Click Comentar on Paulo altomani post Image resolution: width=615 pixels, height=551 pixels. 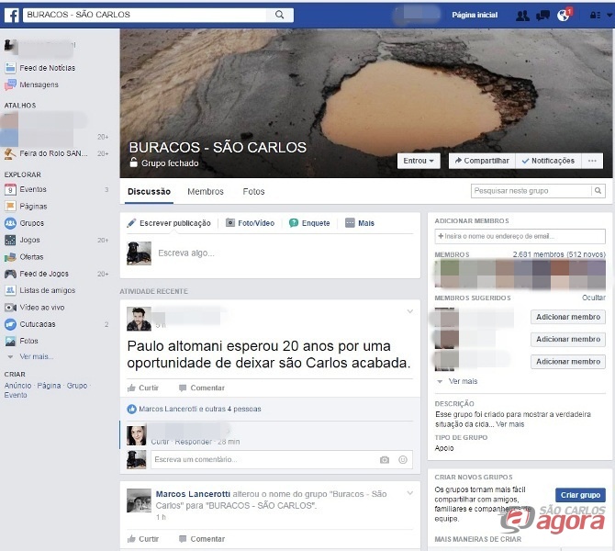[202, 388]
